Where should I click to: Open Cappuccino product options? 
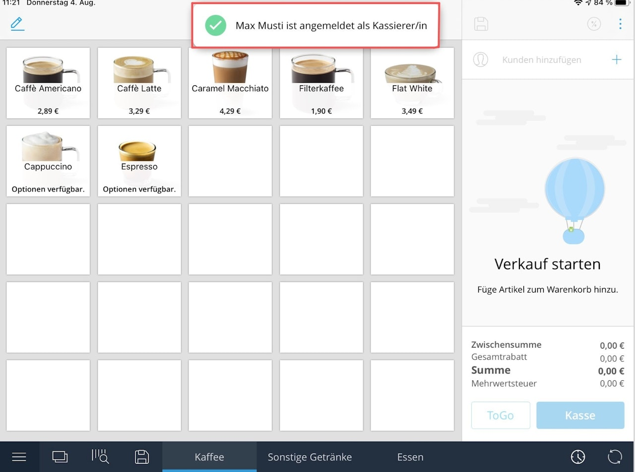pos(48,161)
